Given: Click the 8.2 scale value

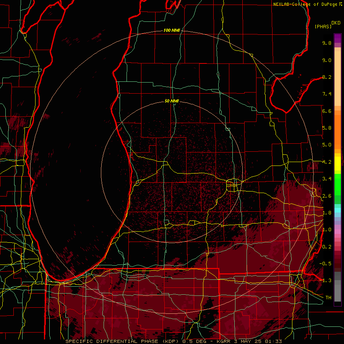Looking at the screenshot, I should click(x=327, y=77).
